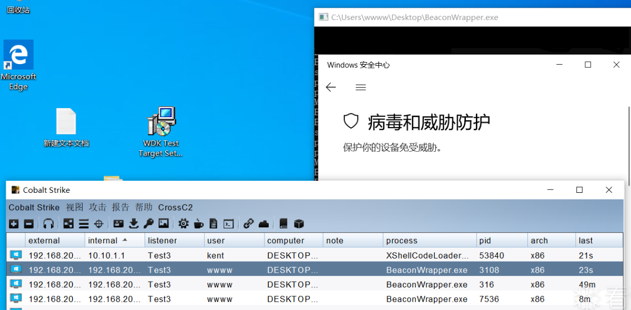
Task: Open the 攻击 menu
Action: (98, 208)
